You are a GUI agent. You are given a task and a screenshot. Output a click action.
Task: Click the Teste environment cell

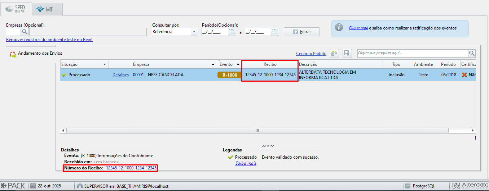click(x=423, y=75)
